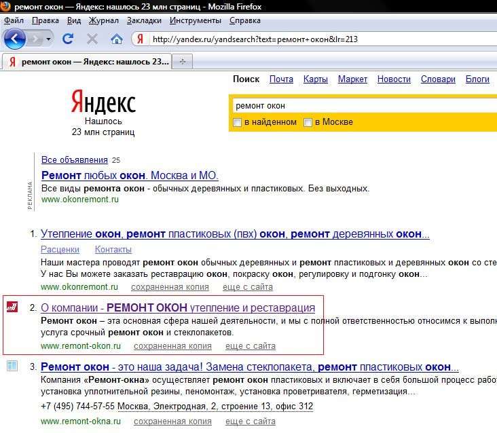Screen dimensions: 497x433
Task: Open the Файл menu
Action: coord(14,20)
